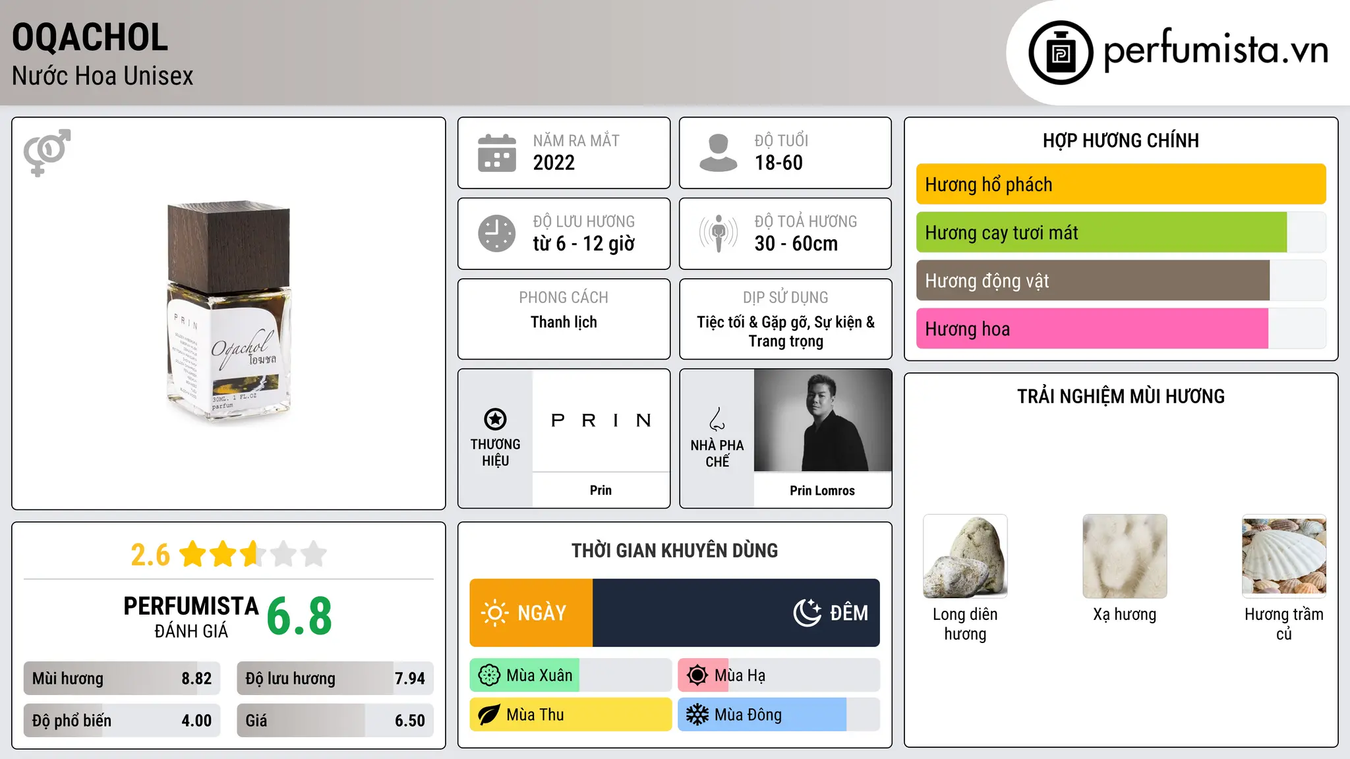Click the Mùa Xuân season label
This screenshot has width=1350, height=759.
(539, 675)
